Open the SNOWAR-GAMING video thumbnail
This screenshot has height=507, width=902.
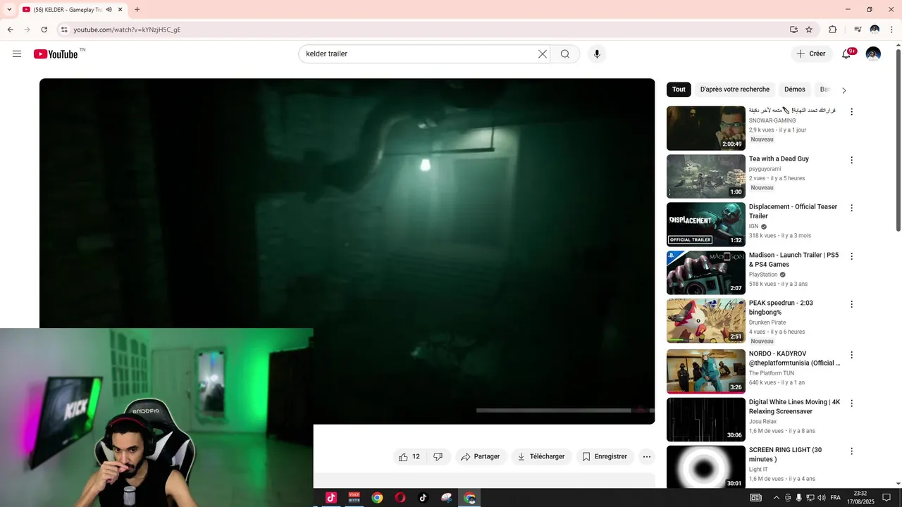(x=705, y=128)
